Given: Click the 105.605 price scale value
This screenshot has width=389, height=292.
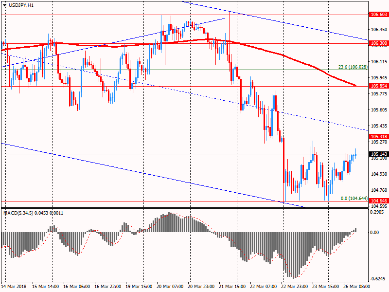Looking at the screenshot, I should point(379,110).
